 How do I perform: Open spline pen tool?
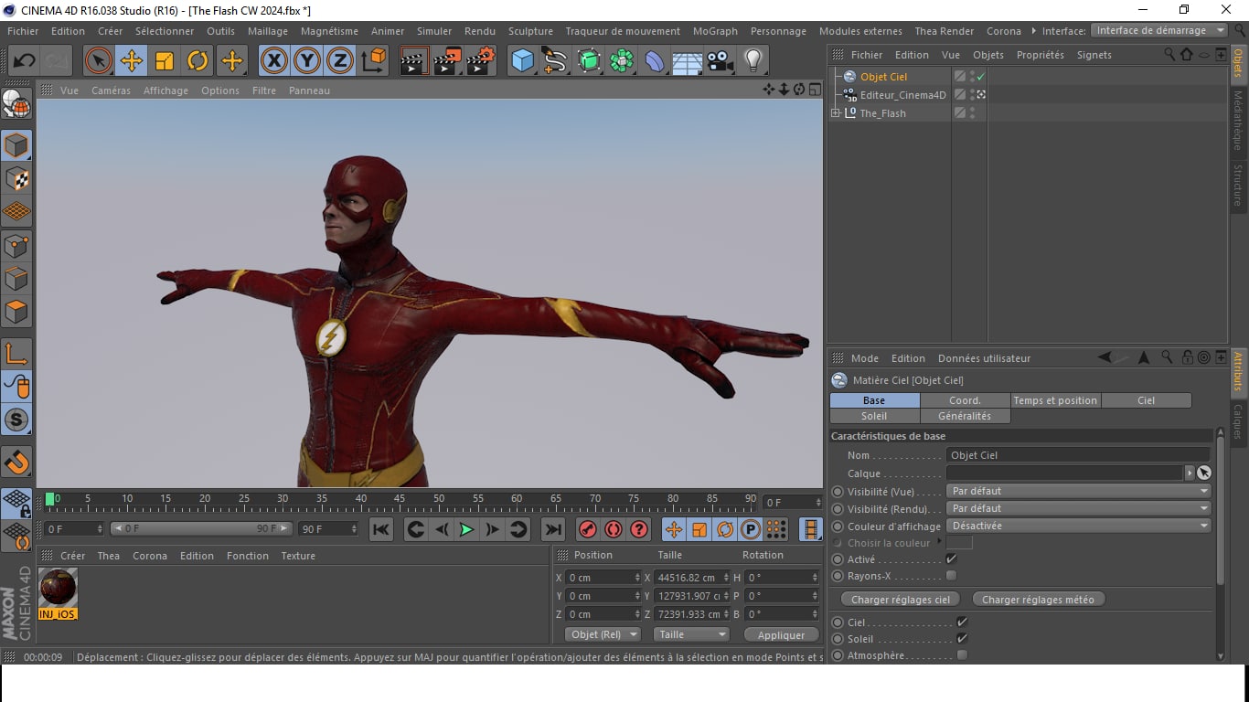tap(556, 61)
